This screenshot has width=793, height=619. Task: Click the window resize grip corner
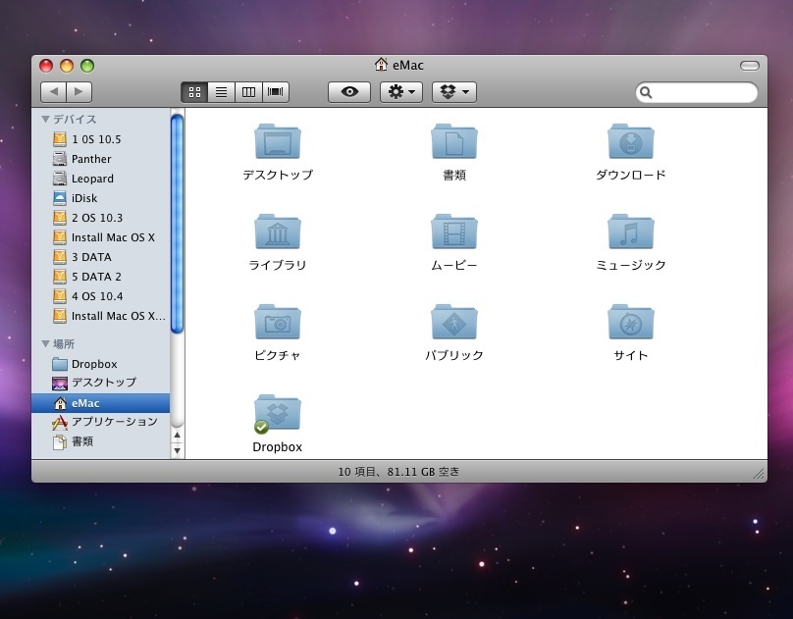760,474
